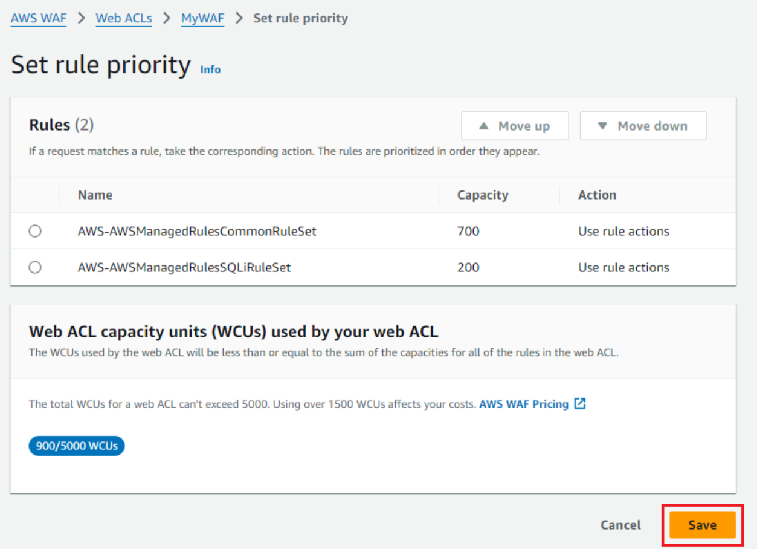Open the MyWAF breadcrumb link

[202, 18]
